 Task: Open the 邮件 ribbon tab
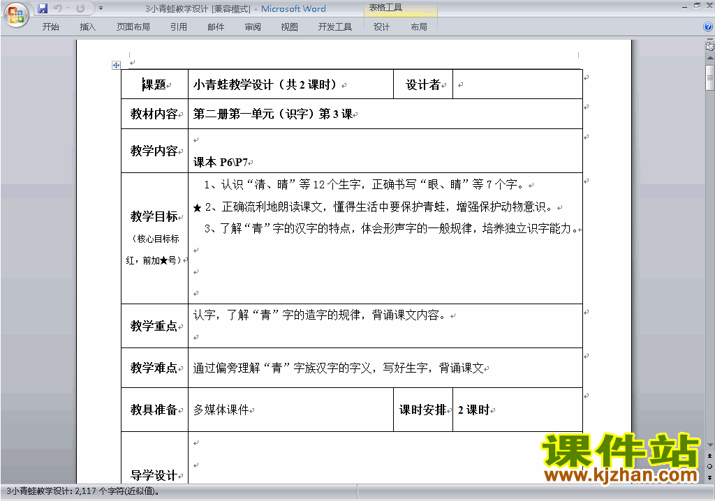coord(216,27)
